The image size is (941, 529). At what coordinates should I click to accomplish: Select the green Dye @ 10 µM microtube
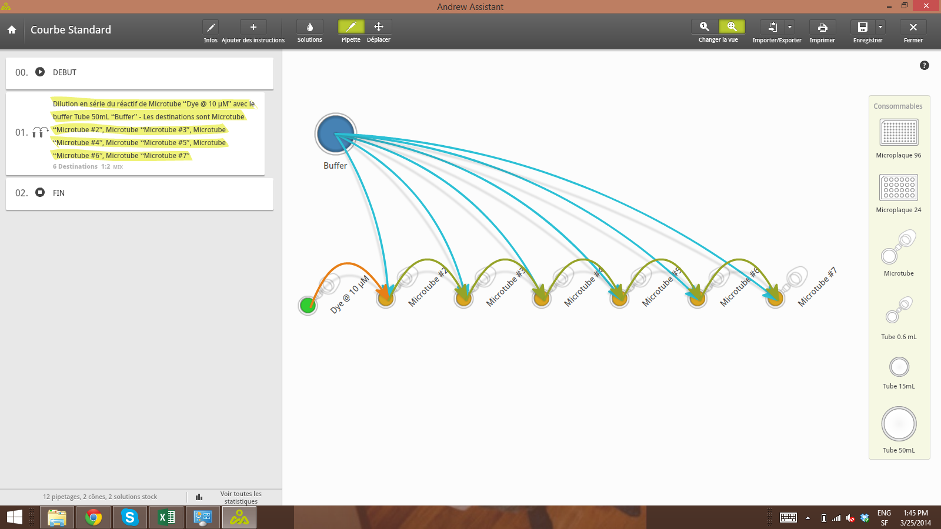click(x=308, y=305)
